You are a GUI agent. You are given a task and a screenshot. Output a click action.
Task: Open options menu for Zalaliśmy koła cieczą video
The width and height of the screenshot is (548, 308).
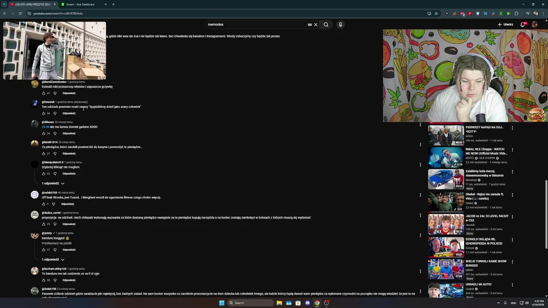tap(512, 172)
